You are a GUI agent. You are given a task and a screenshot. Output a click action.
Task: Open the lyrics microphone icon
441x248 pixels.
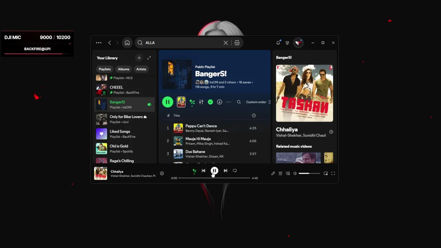point(273,174)
